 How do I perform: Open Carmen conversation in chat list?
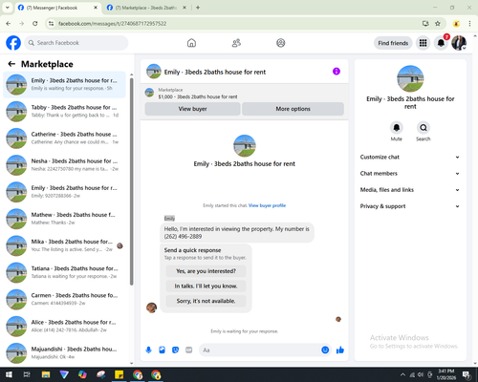(x=64, y=299)
